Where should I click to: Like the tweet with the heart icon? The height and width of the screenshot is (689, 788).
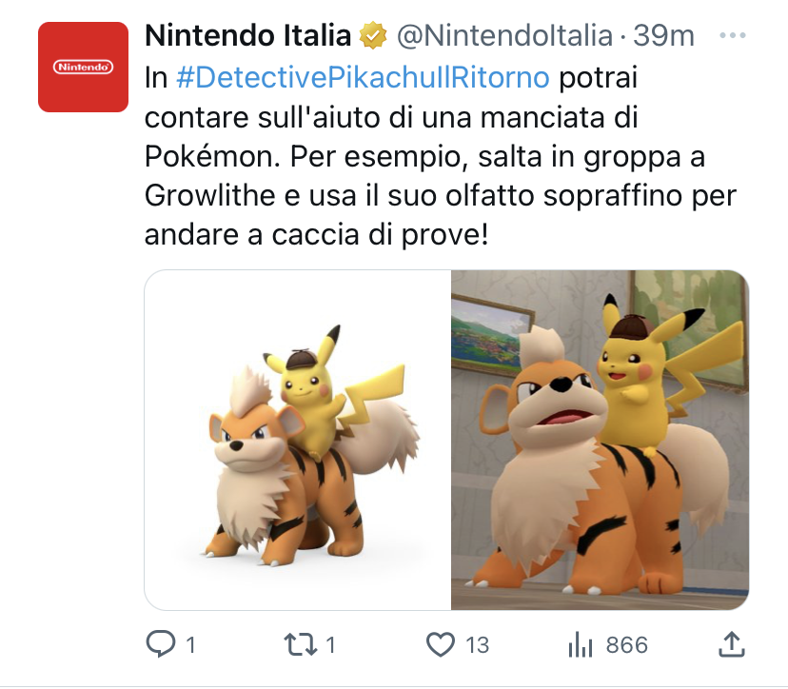[x=441, y=645]
